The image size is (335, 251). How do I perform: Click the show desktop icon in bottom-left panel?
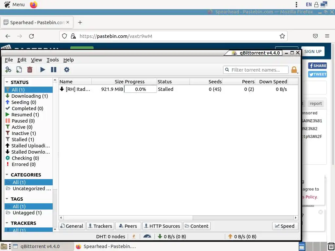(x=4, y=246)
